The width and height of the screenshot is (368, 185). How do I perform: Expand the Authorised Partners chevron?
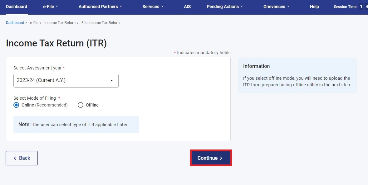[x=120, y=6]
